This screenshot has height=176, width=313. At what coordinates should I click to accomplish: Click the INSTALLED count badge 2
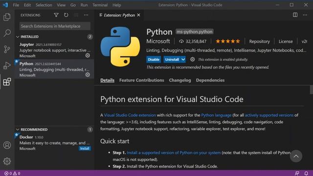90,37
